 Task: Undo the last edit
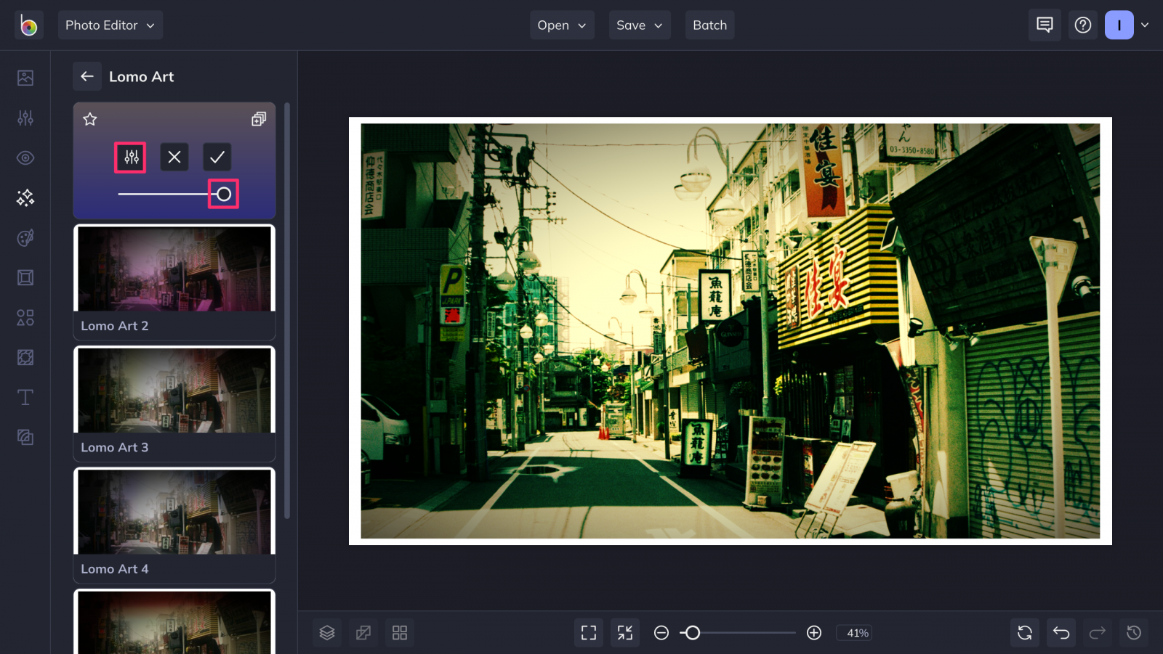(x=1061, y=632)
